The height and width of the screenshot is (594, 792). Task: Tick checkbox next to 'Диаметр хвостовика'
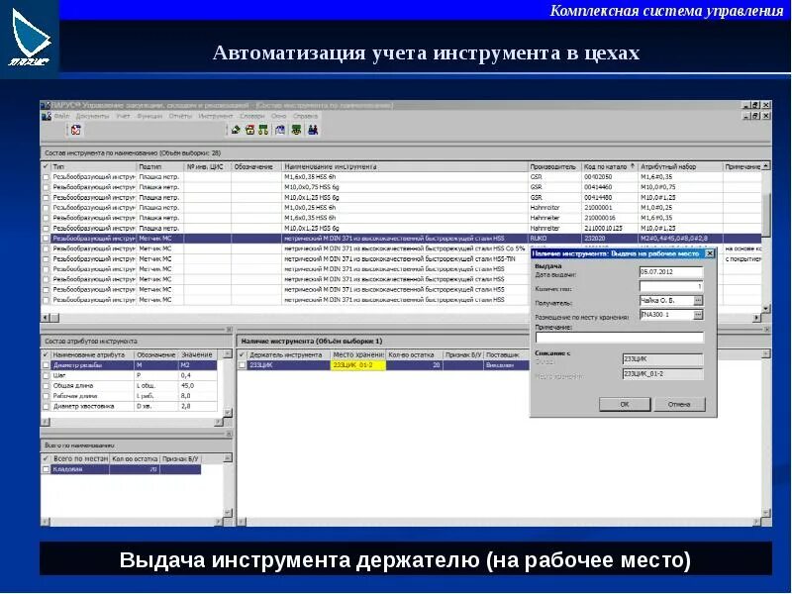[x=47, y=407]
